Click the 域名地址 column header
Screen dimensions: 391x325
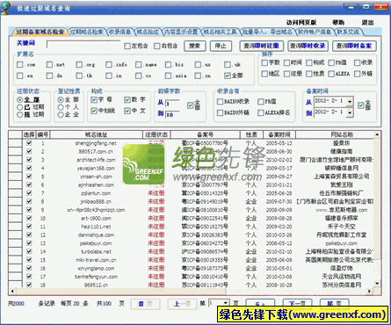click(x=96, y=134)
